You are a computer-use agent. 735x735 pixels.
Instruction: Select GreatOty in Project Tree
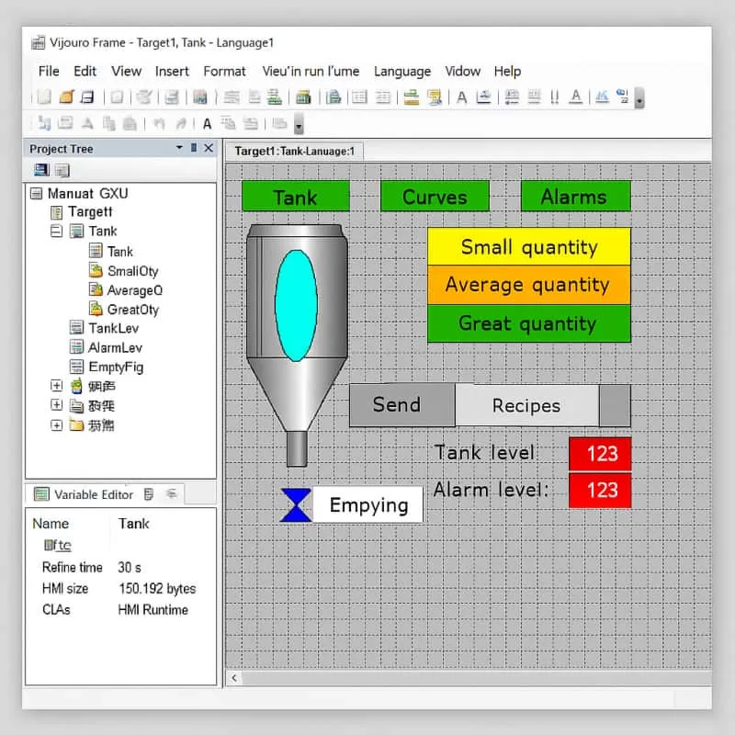click(x=132, y=310)
